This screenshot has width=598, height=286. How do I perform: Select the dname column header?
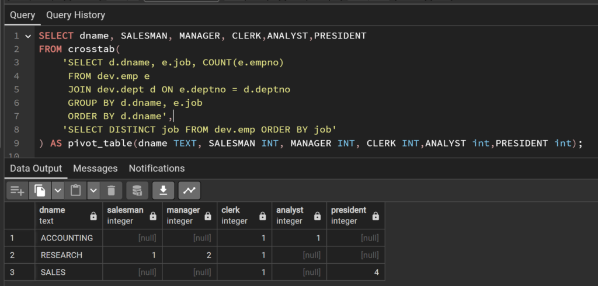pos(69,215)
